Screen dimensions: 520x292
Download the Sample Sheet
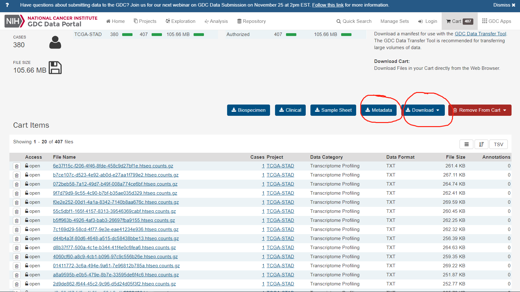(x=333, y=110)
